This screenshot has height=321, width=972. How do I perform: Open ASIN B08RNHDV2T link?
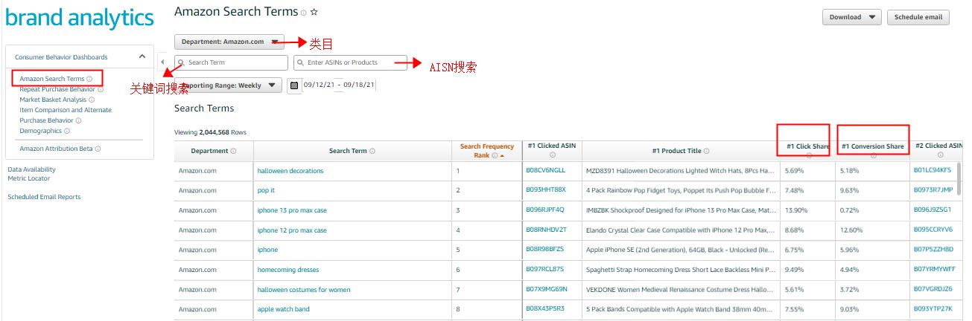[x=547, y=230]
